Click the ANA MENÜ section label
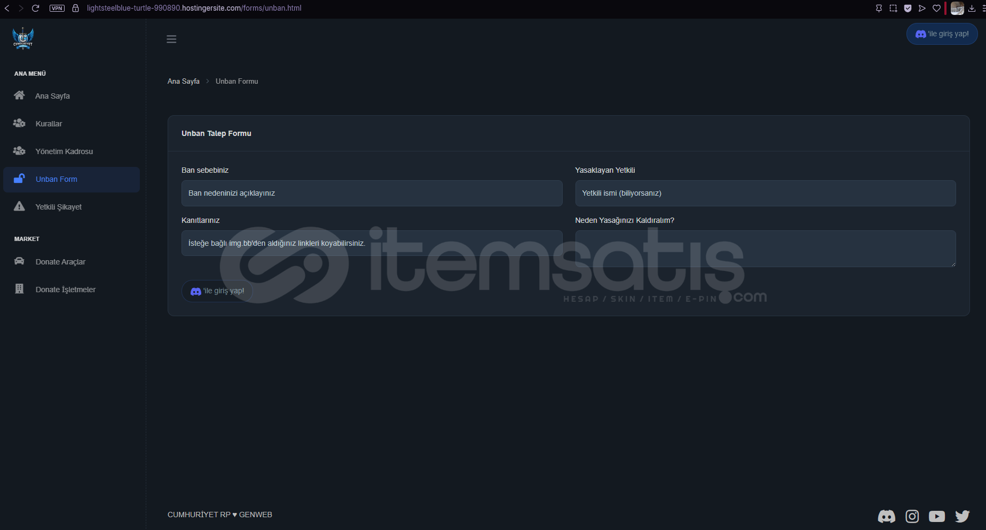986x530 pixels. 30,74
